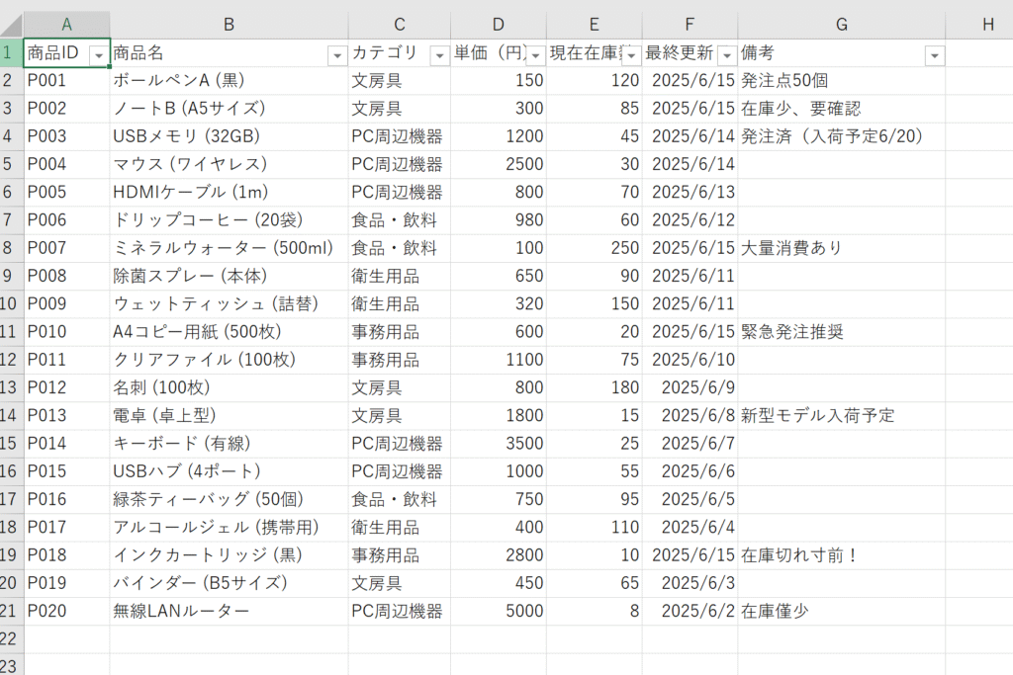Click cell インクカートリッジ (黒)
Screen dimensions: 1013x675
click(x=229, y=555)
